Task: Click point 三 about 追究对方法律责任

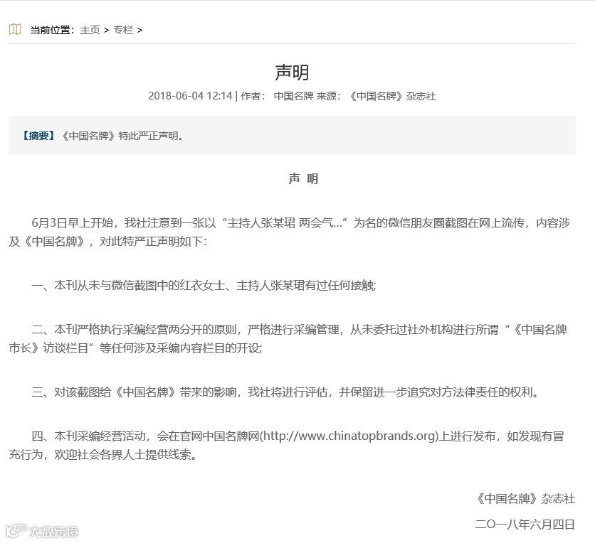Action: [285, 392]
